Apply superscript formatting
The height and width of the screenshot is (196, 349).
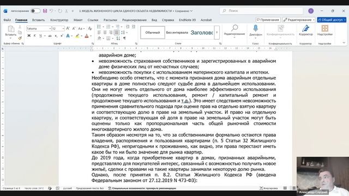[62, 36]
